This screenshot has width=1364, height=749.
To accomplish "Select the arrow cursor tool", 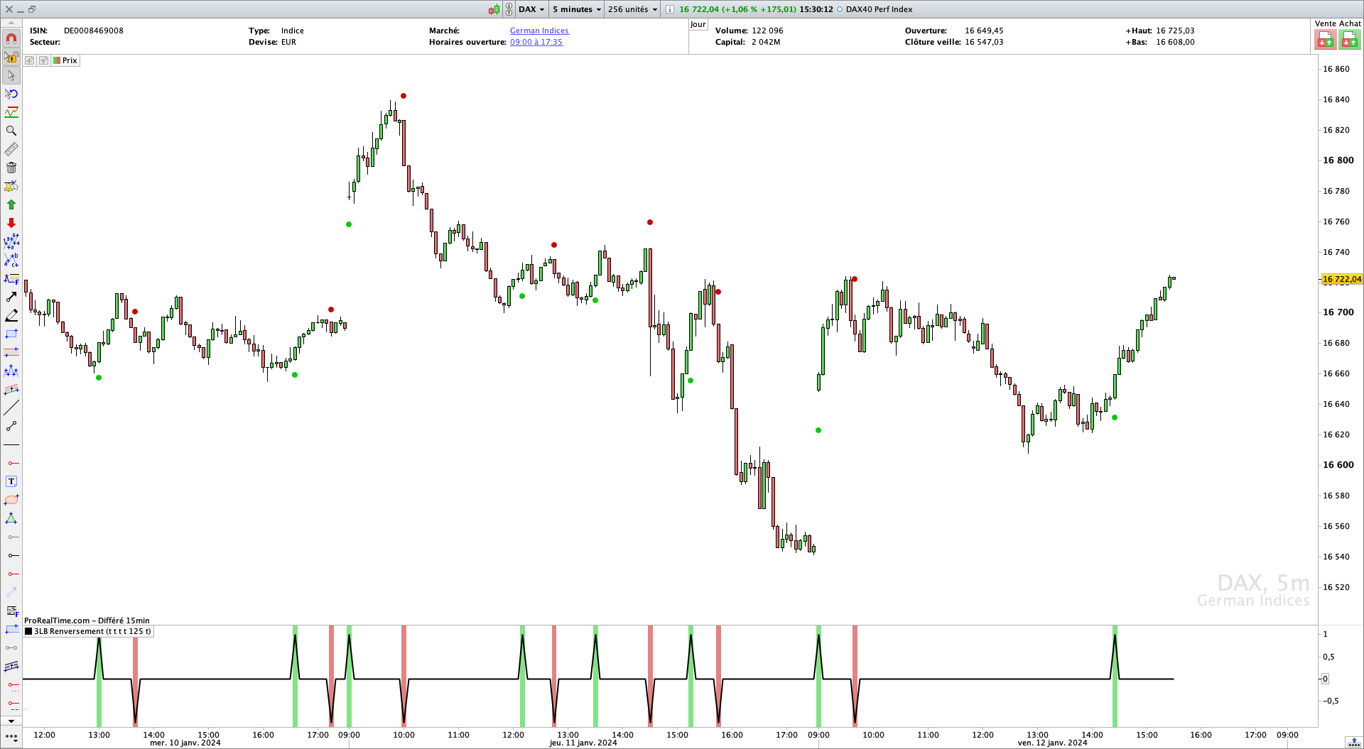I will pyautogui.click(x=11, y=75).
